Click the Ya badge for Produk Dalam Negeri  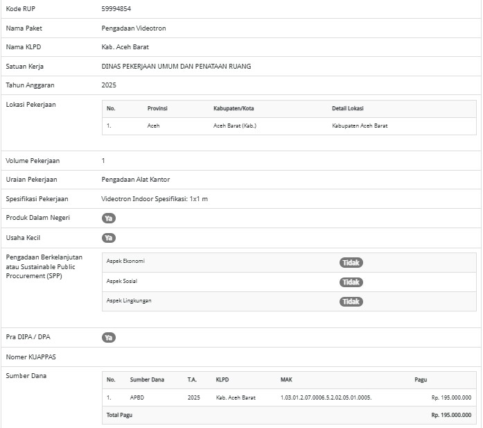pyautogui.click(x=108, y=218)
